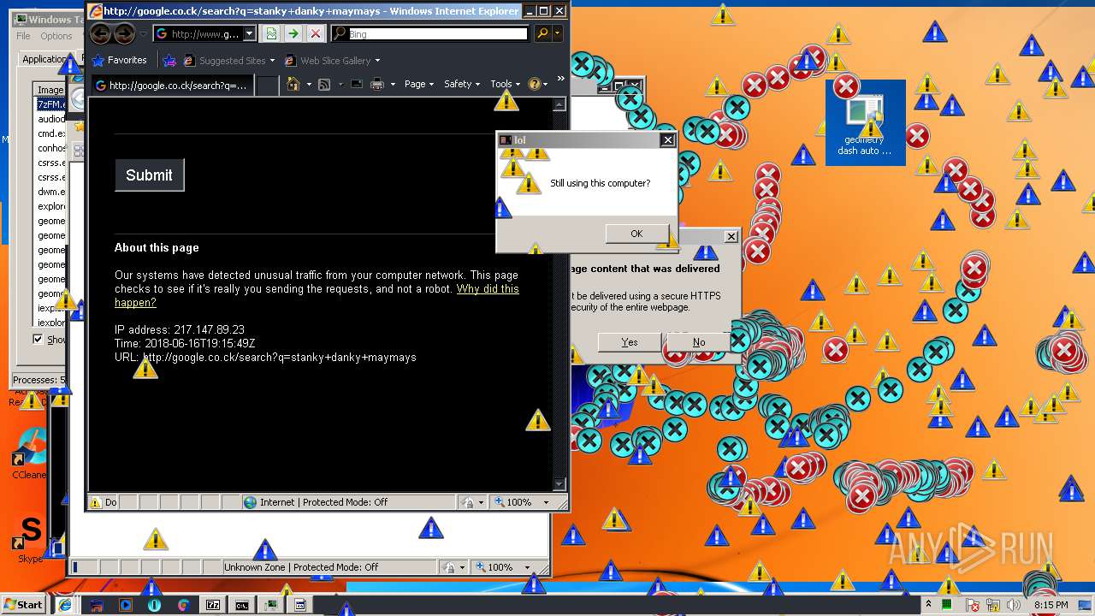Screen dimensions: 1095x616
Task: Click Internet Explorer taskbar icon
Action: 64,604
